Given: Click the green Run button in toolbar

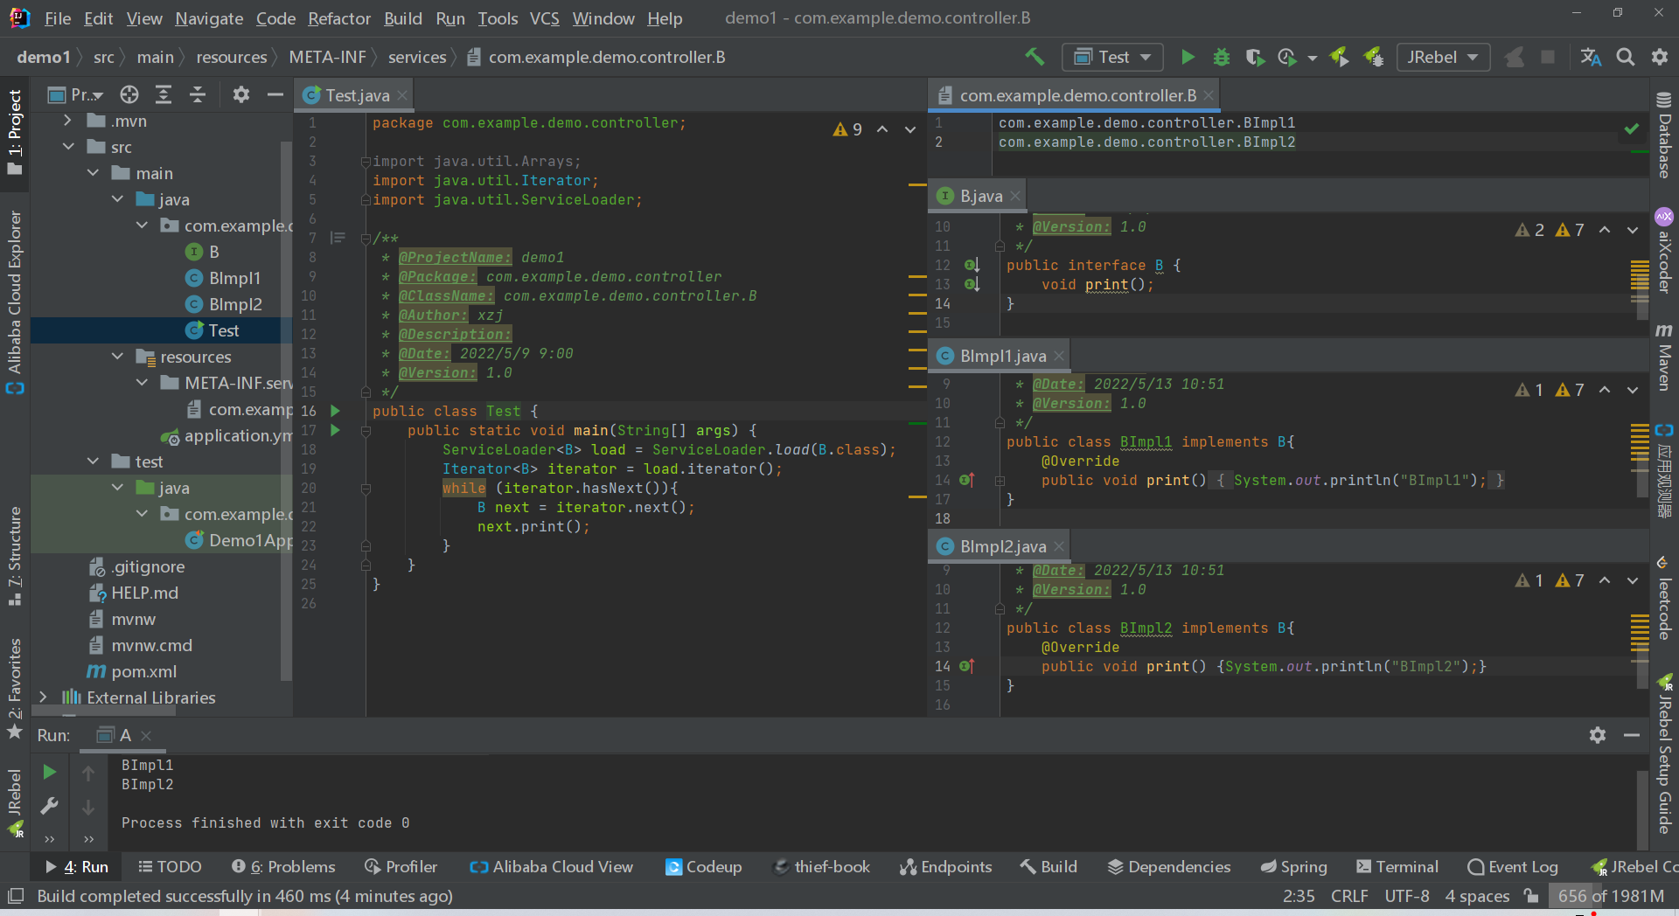Looking at the screenshot, I should coord(1187,58).
